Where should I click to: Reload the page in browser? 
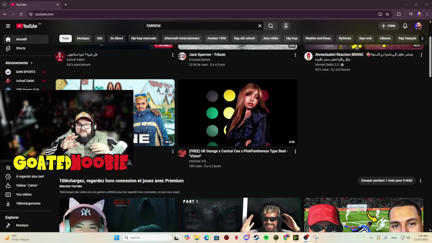click(21, 14)
